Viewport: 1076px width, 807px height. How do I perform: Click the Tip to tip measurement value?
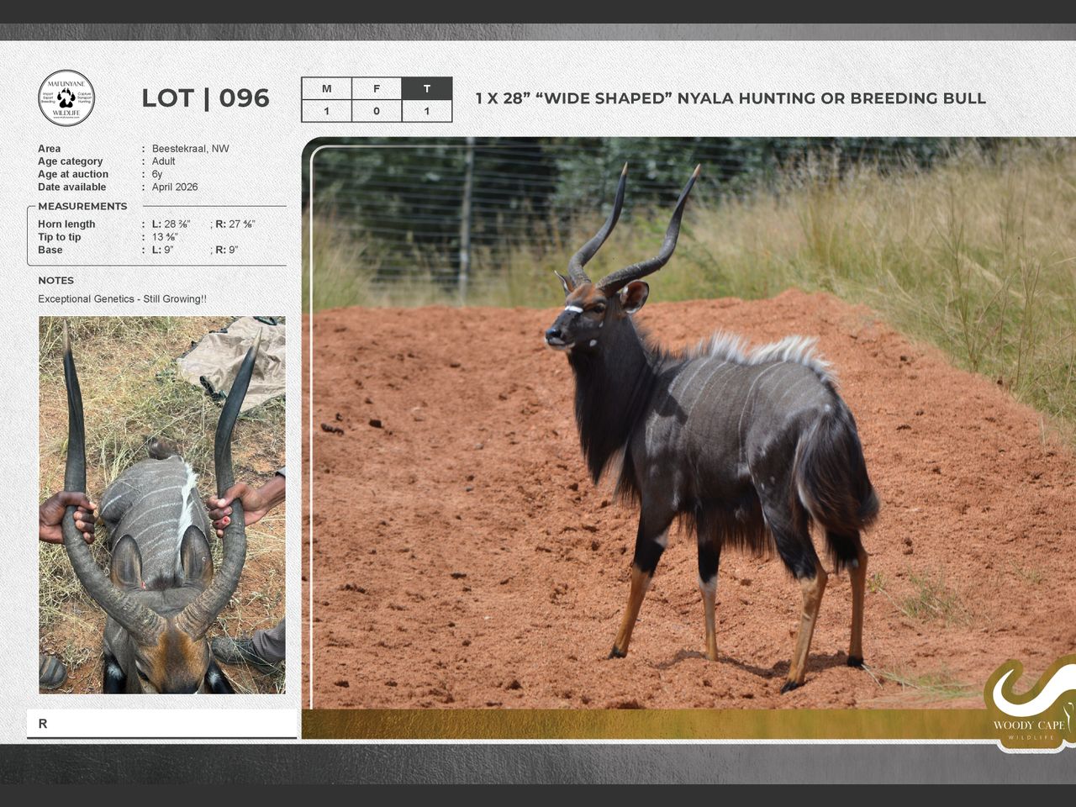[x=165, y=237]
